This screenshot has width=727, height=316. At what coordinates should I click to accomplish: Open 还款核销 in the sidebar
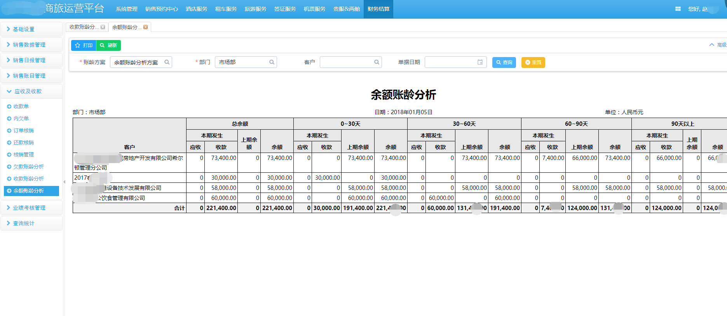pos(24,142)
